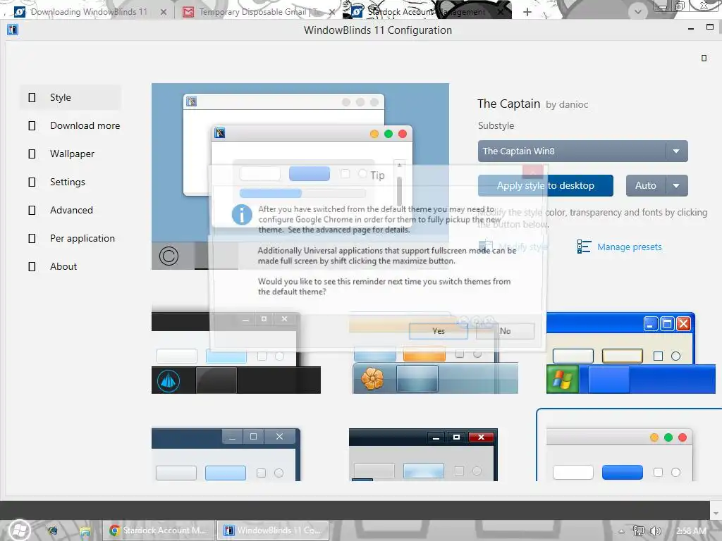The width and height of the screenshot is (722, 541).
Task: Select the navy blue window theme thumbnail
Action: point(226,454)
